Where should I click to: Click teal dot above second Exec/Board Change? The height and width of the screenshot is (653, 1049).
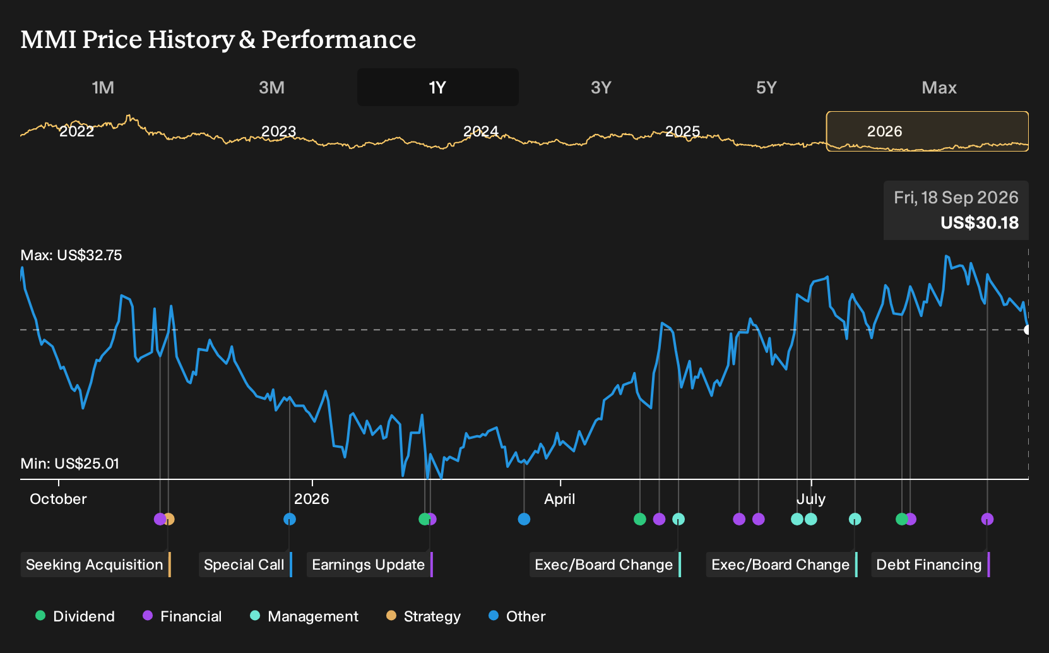click(x=855, y=519)
